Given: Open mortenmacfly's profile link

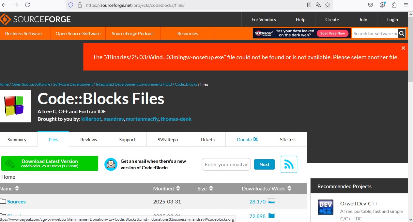Looking at the screenshot, I should pyautogui.click(x=142, y=119).
